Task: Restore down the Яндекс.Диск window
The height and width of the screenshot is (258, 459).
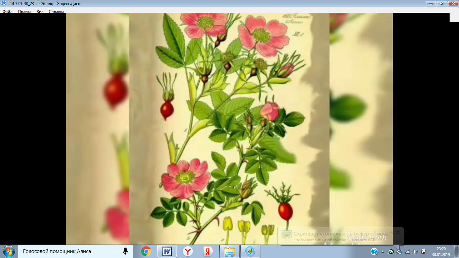Action: (x=441, y=3)
